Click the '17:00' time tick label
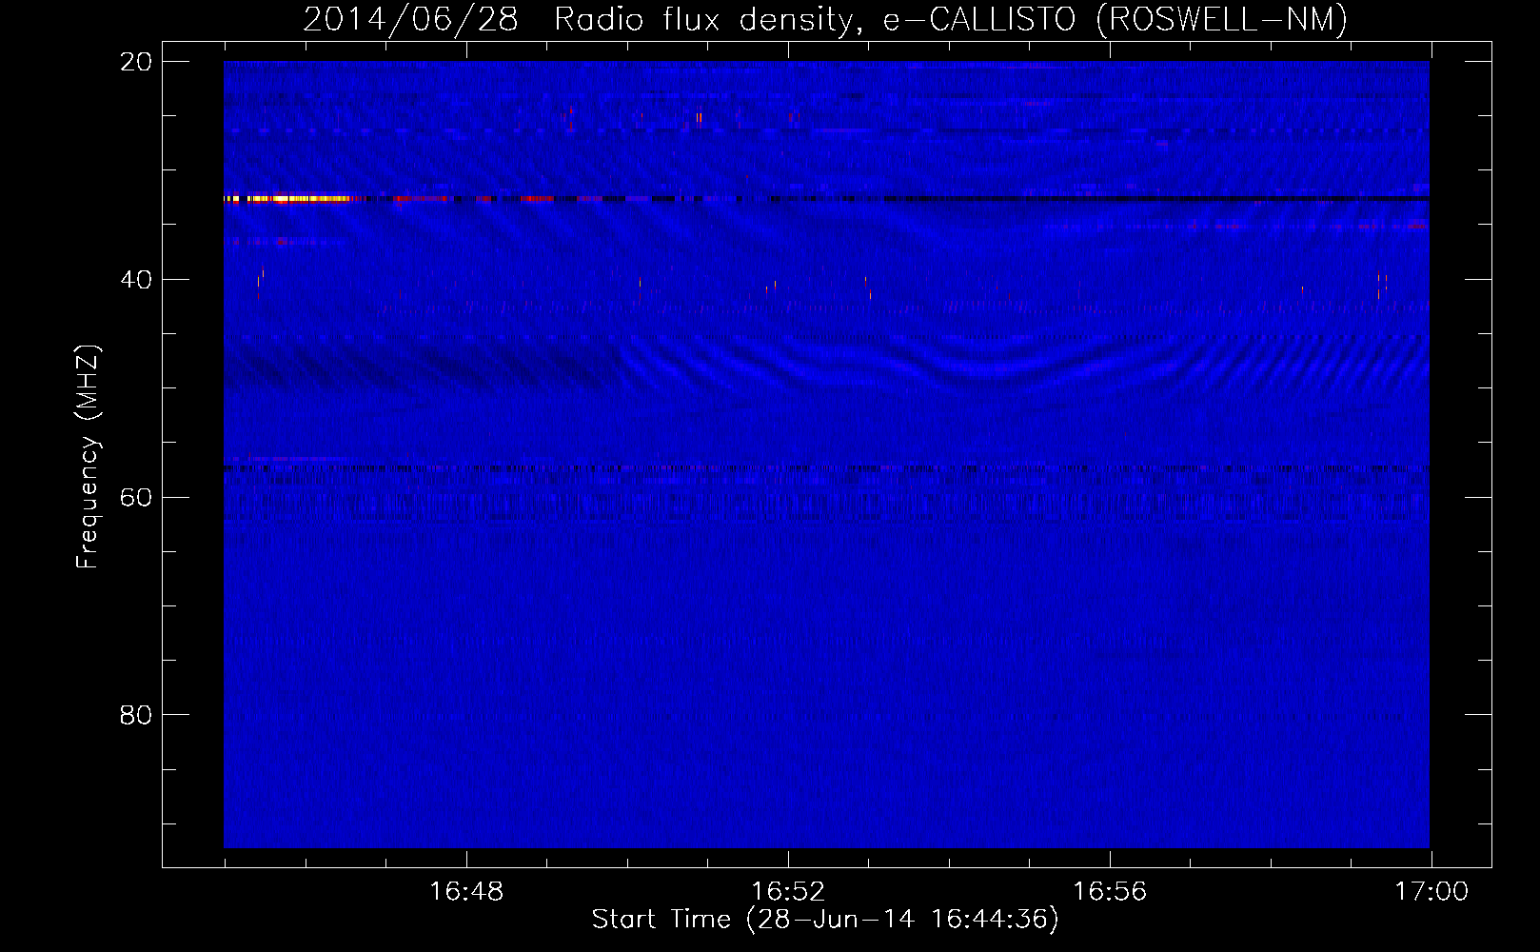This screenshot has height=952, width=1540. coord(1431,892)
